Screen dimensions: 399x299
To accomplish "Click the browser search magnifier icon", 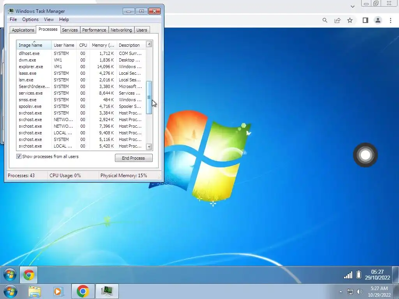I will pyautogui.click(x=325, y=20).
